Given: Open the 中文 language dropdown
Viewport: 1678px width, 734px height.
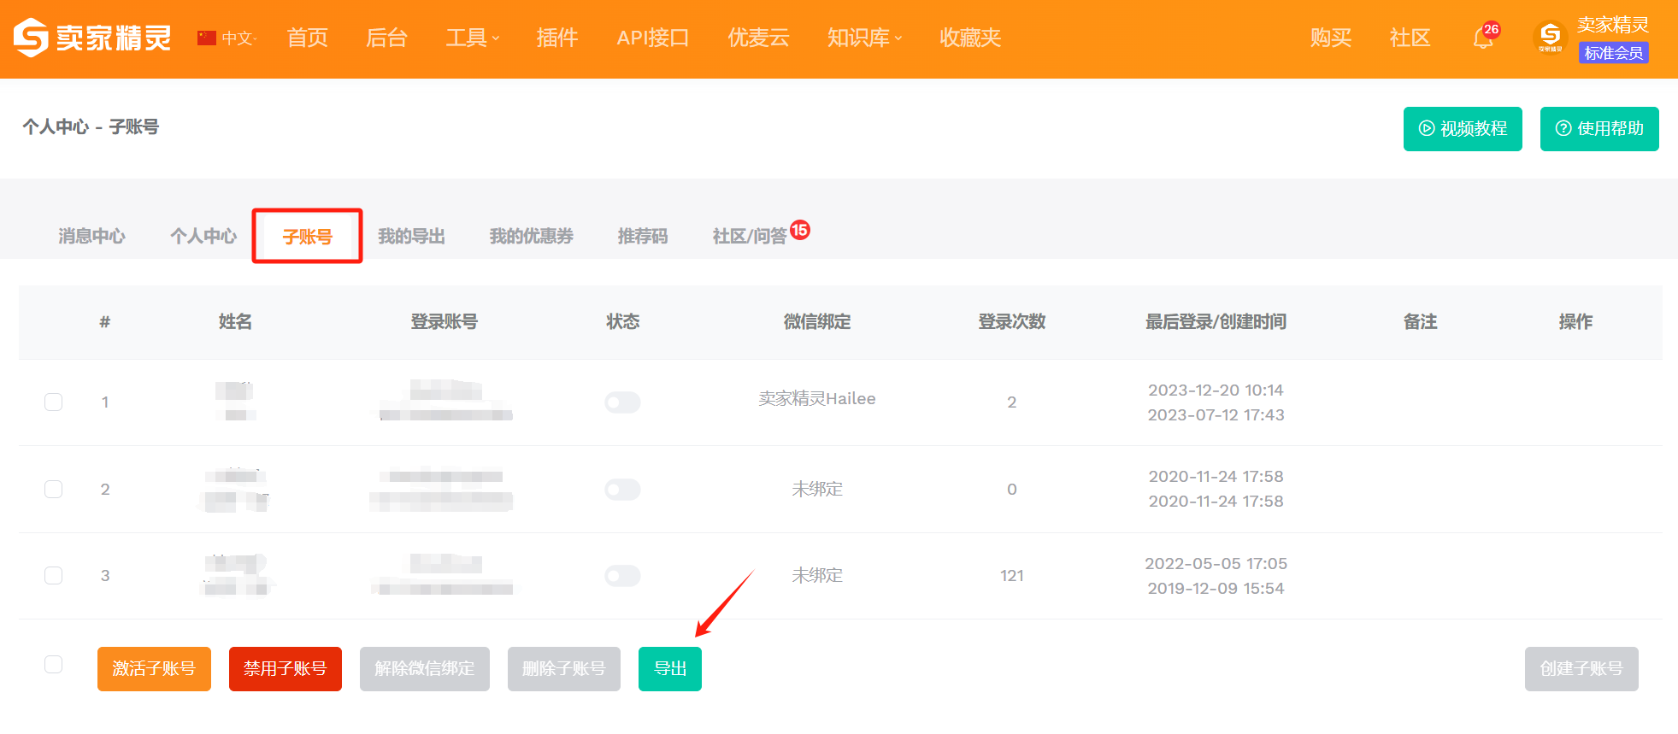Looking at the screenshot, I should point(239,38).
